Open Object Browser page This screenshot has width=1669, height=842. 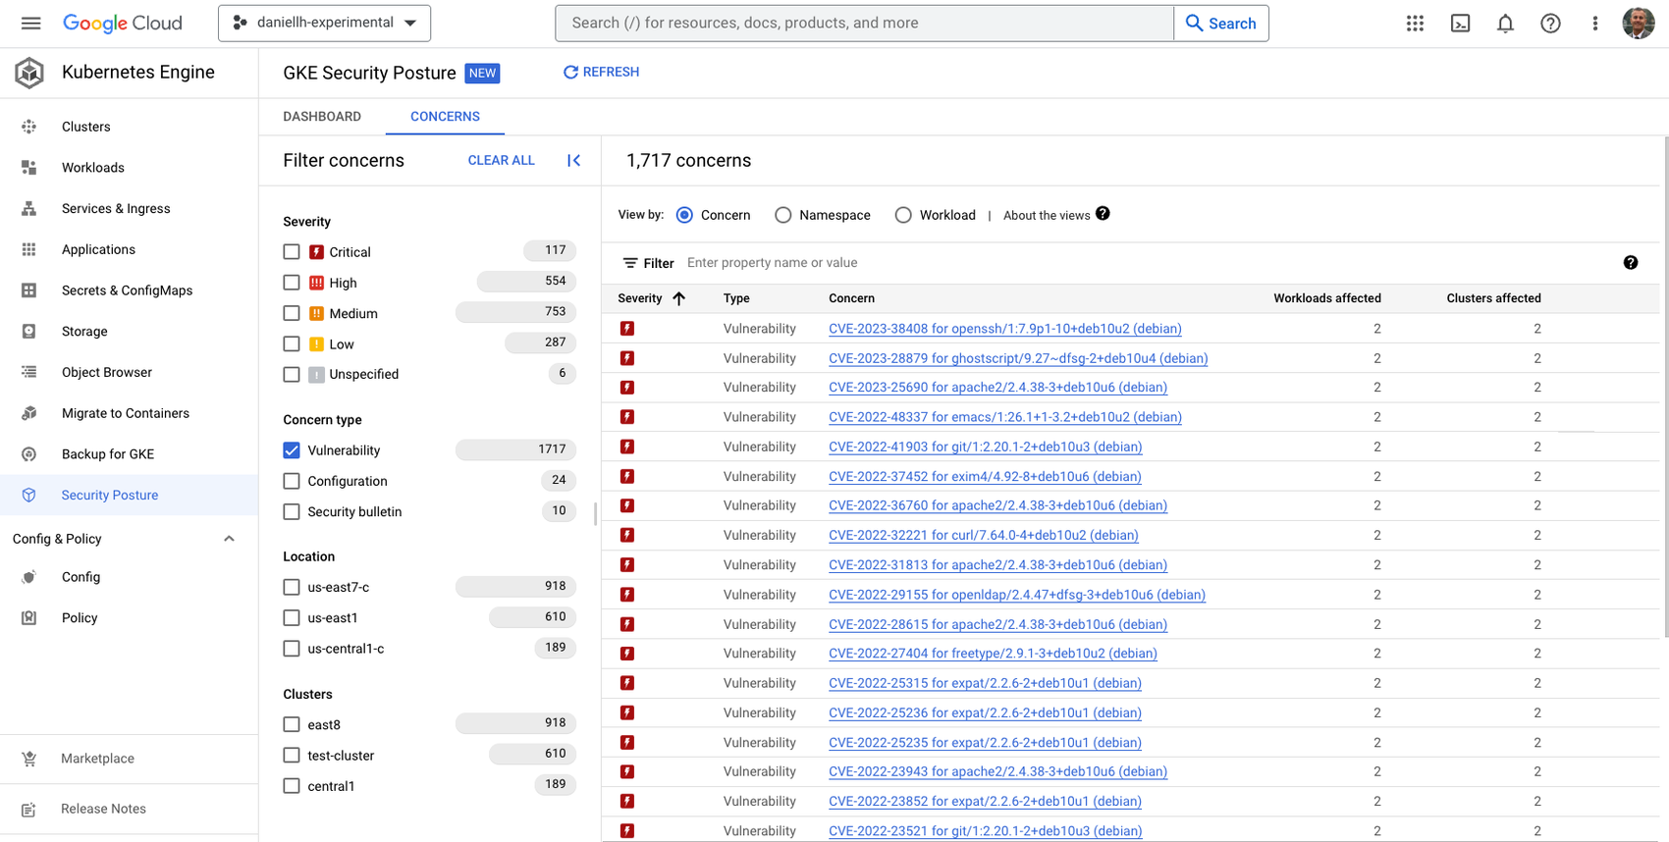point(107,372)
